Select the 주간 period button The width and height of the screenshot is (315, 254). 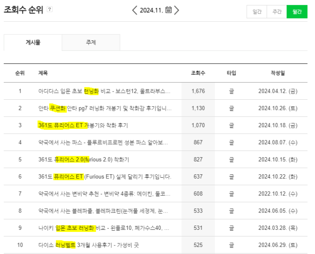click(x=276, y=11)
